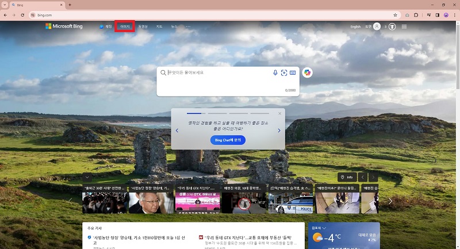Collapse the news carousel with chevron-down button
This screenshot has height=249, width=460.
click(x=87, y=177)
